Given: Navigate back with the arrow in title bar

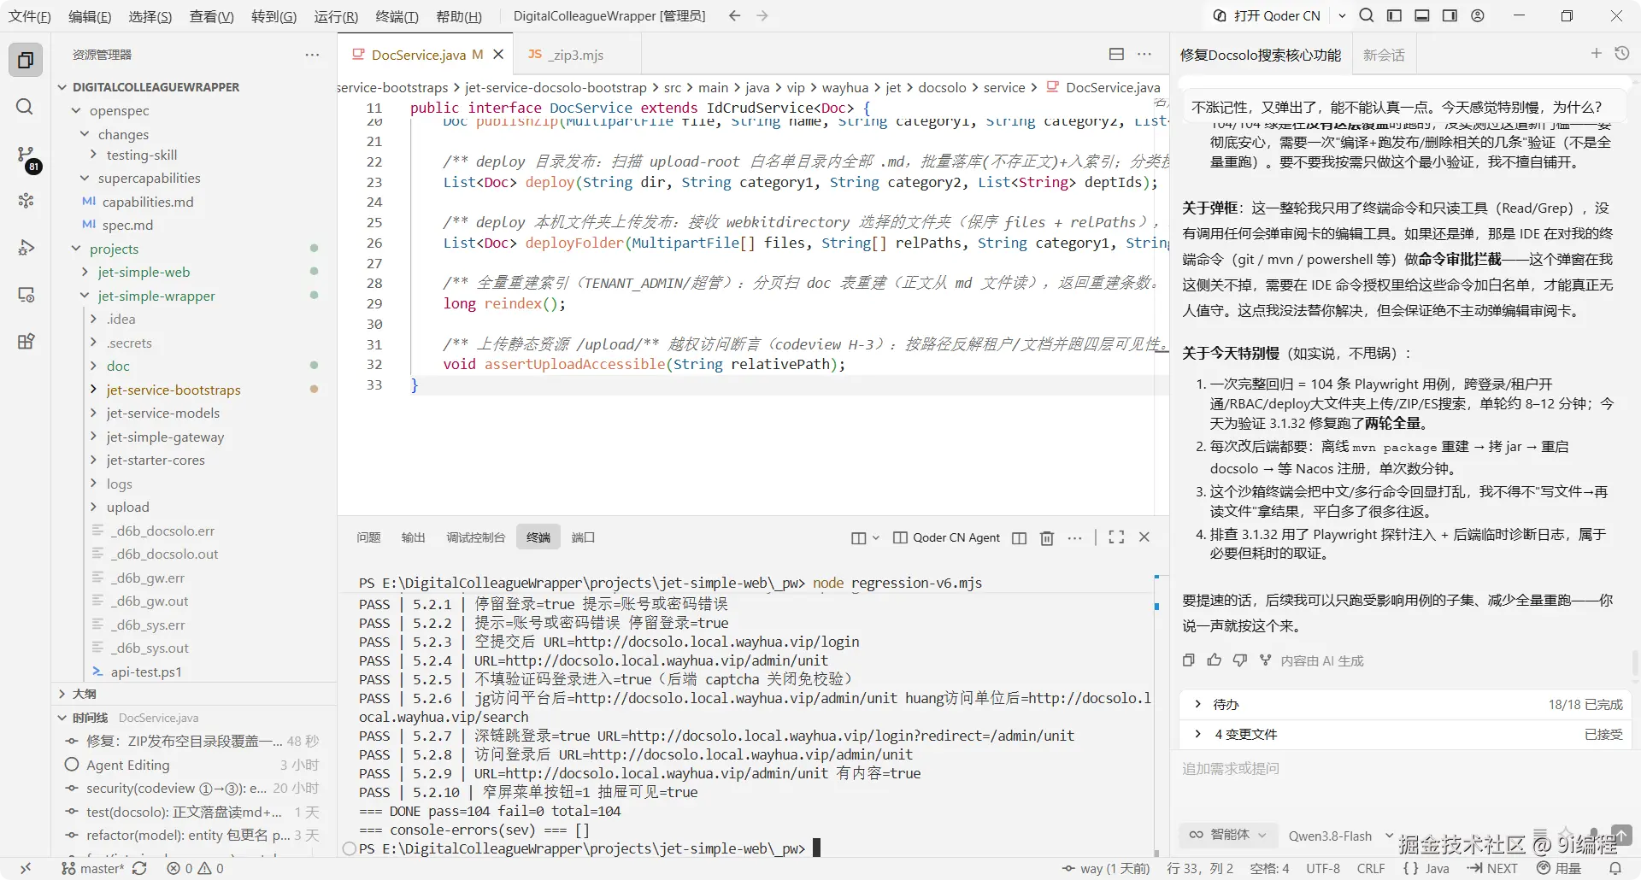Looking at the screenshot, I should tap(734, 15).
